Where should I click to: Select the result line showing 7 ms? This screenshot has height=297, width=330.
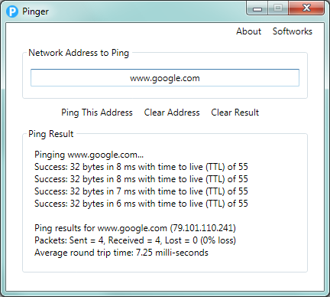141,191
